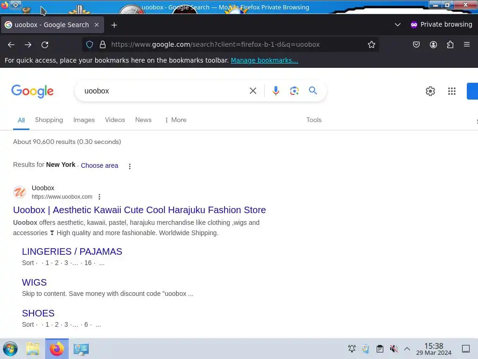The width and height of the screenshot is (478, 359).
Task: Close the uoobox Google Search tab
Action: [97, 25]
